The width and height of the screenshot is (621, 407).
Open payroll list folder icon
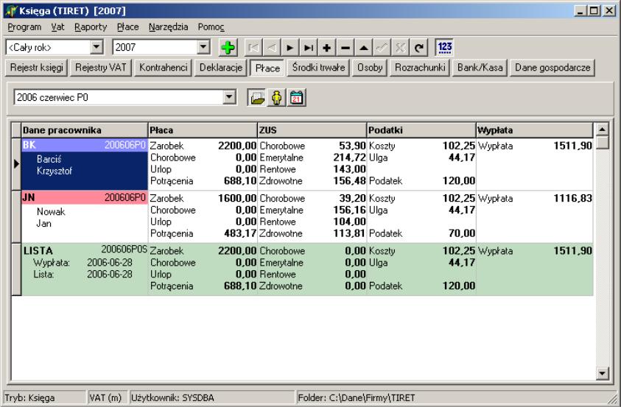click(257, 98)
